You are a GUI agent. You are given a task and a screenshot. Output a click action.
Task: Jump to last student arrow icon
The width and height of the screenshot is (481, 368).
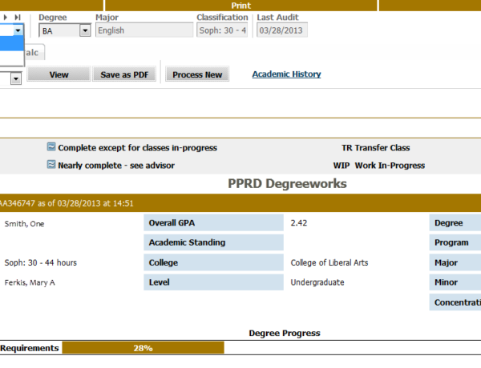click(x=18, y=17)
